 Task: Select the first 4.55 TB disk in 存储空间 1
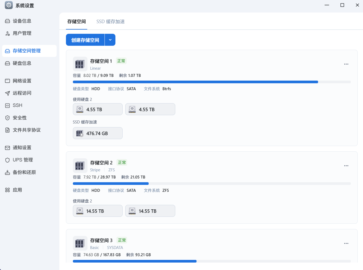98,109
